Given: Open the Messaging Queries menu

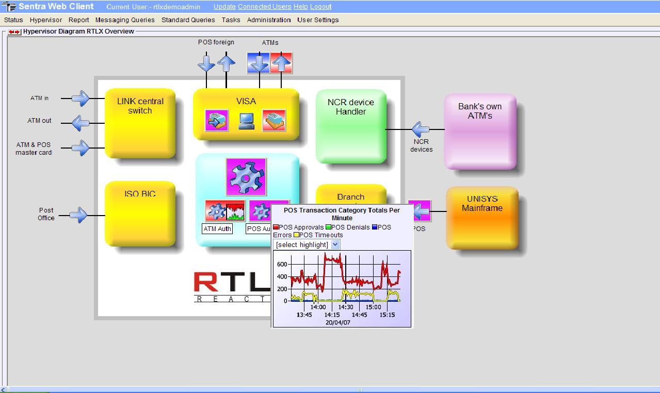Looking at the screenshot, I should tap(125, 20).
